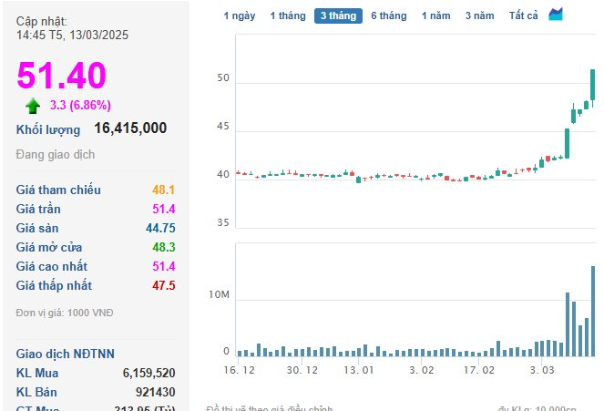Image resolution: width=604 pixels, height=411 pixels.
Task: Click the Giá cao nhất label
Action: pos(52,266)
